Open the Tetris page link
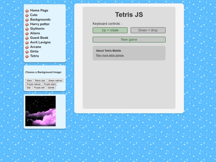 pos(34,56)
